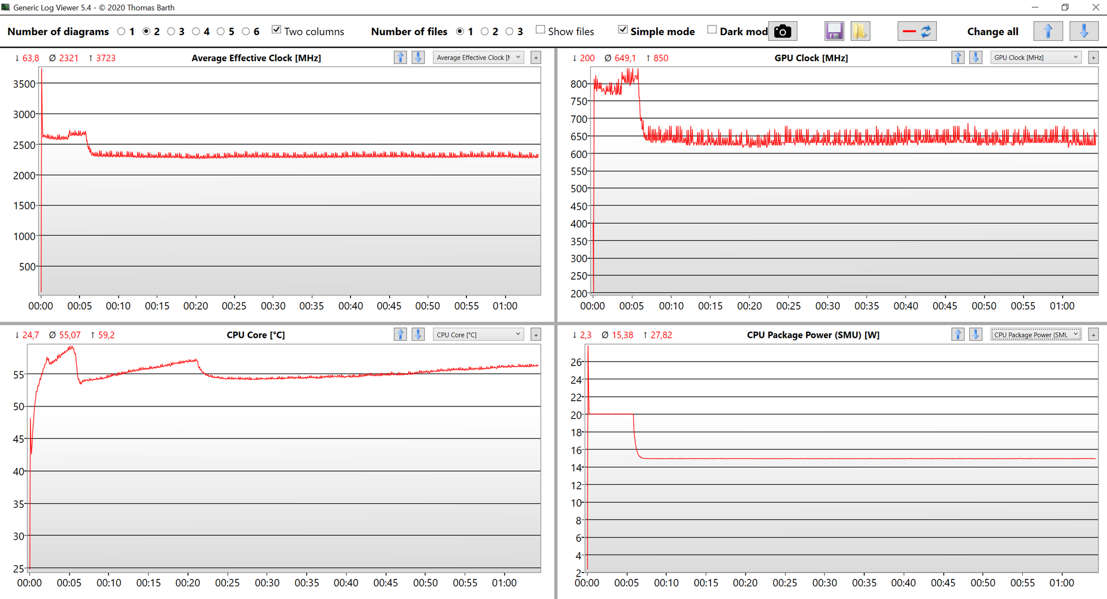Click plus button on GPU Clock diagram
This screenshot has width=1107, height=599.
[1093, 58]
